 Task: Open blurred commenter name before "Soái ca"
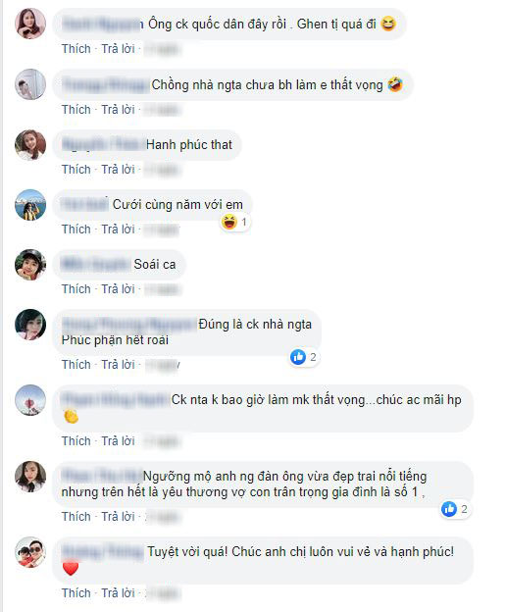tap(95, 265)
